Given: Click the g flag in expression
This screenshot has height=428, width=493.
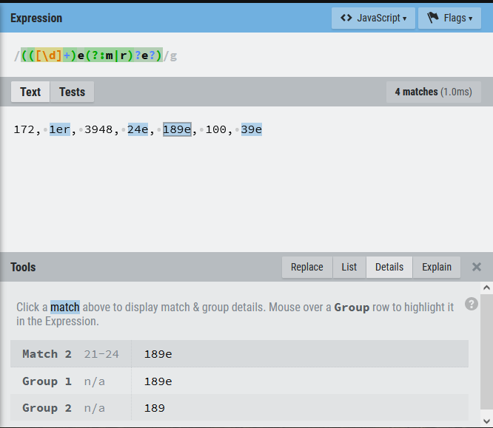Looking at the screenshot, I should [x=173, y=56].
